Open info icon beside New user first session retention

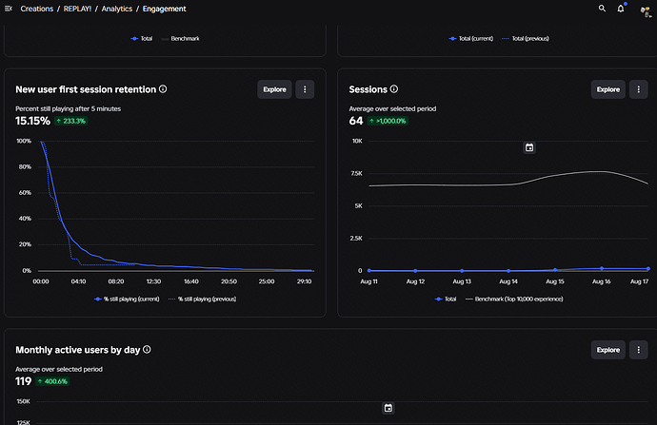pyautogui.click(x=163, y=89)
